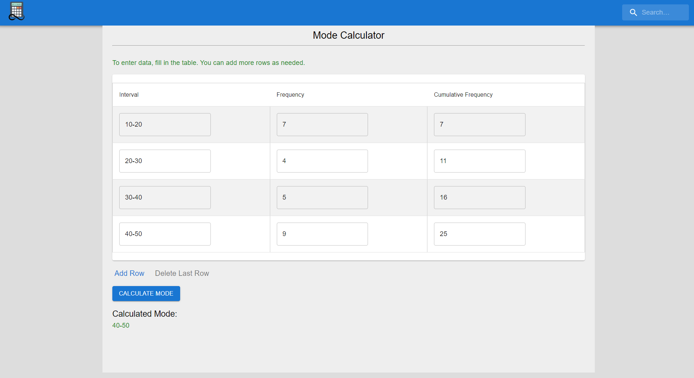
Task: Click cumulative frequency field showing 11
Action: pyautogui.click(x=480, y=161)
